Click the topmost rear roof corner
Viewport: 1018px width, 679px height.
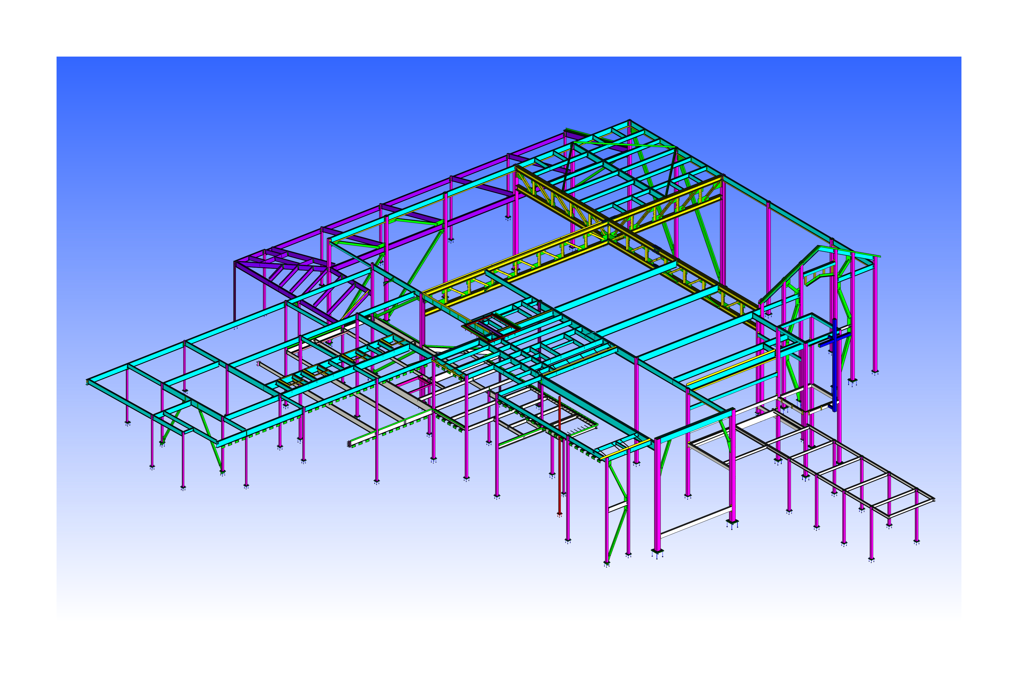coord(629,121)
